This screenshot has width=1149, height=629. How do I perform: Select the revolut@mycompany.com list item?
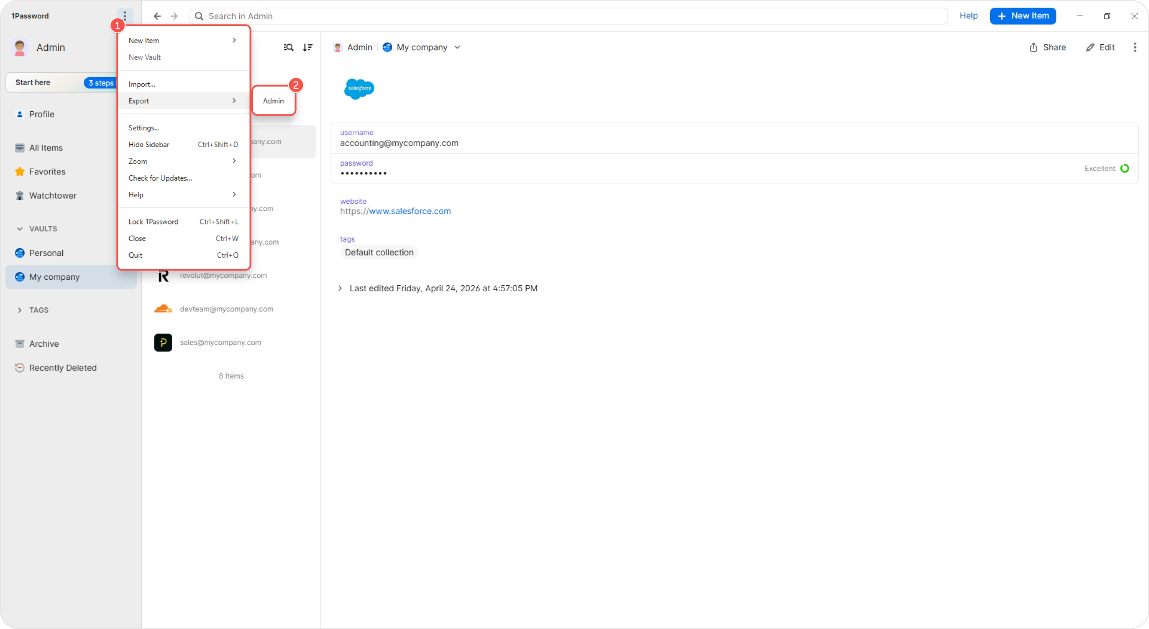pyautogui.click(x=231, y=276)
